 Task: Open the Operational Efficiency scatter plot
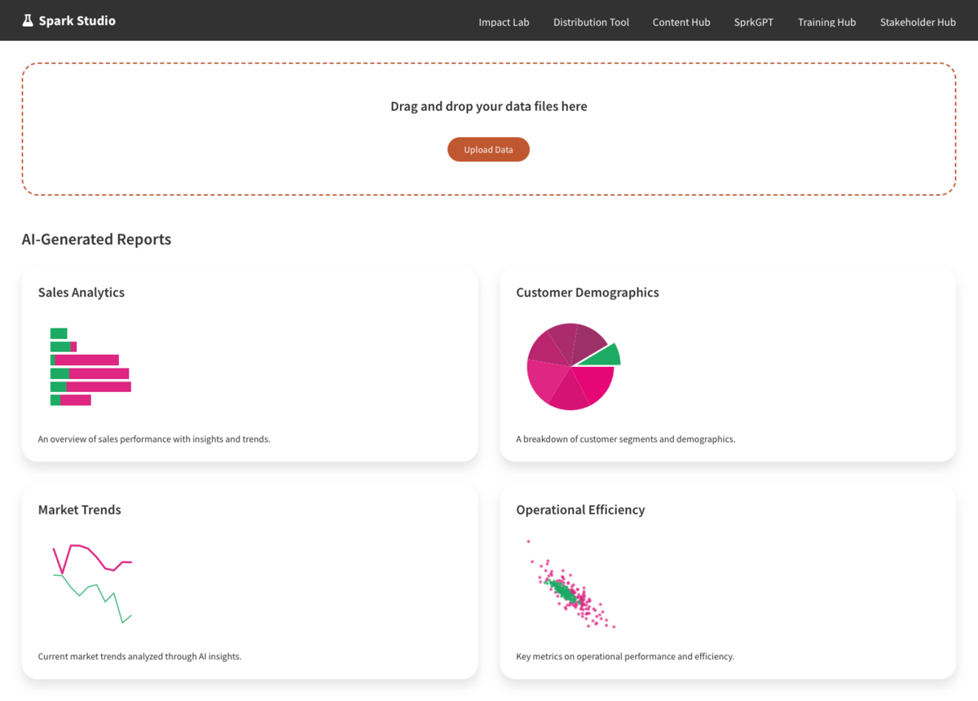click(570, 584)
